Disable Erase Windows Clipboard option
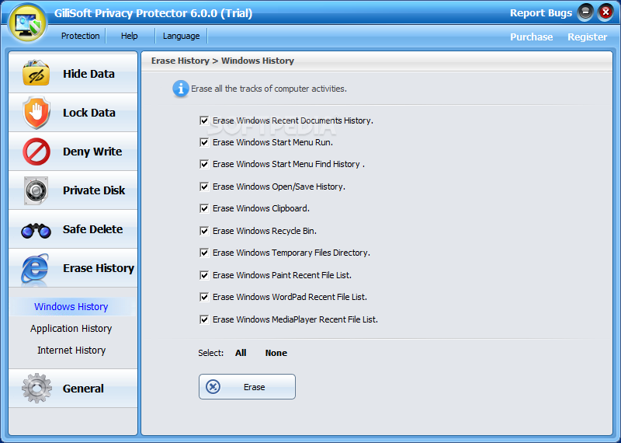The width and height of the screenshot is (621, 443). [204, 208]
